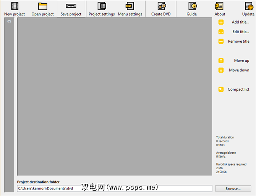Click the 'Total duration' statistics label
Viewport: 256px width, 196px height.
[225, 137]
